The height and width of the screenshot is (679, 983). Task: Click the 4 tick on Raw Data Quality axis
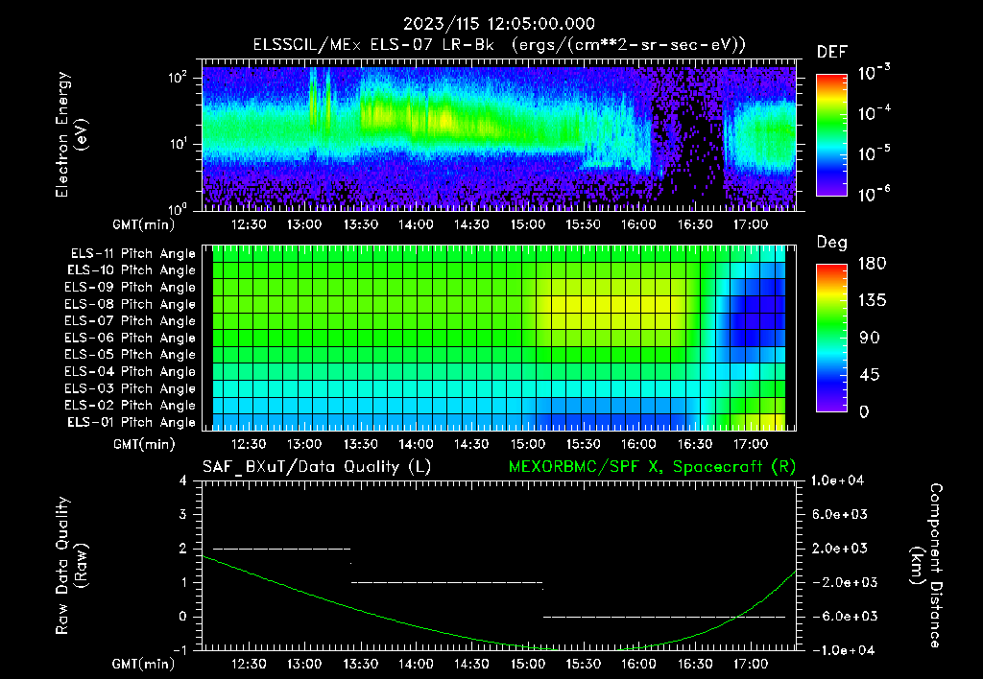[182, 480]
